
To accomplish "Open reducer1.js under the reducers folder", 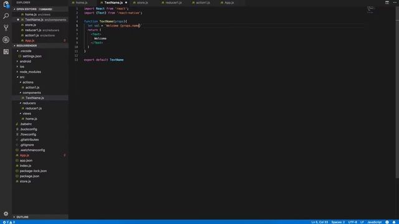I will (x=40, y=108).
